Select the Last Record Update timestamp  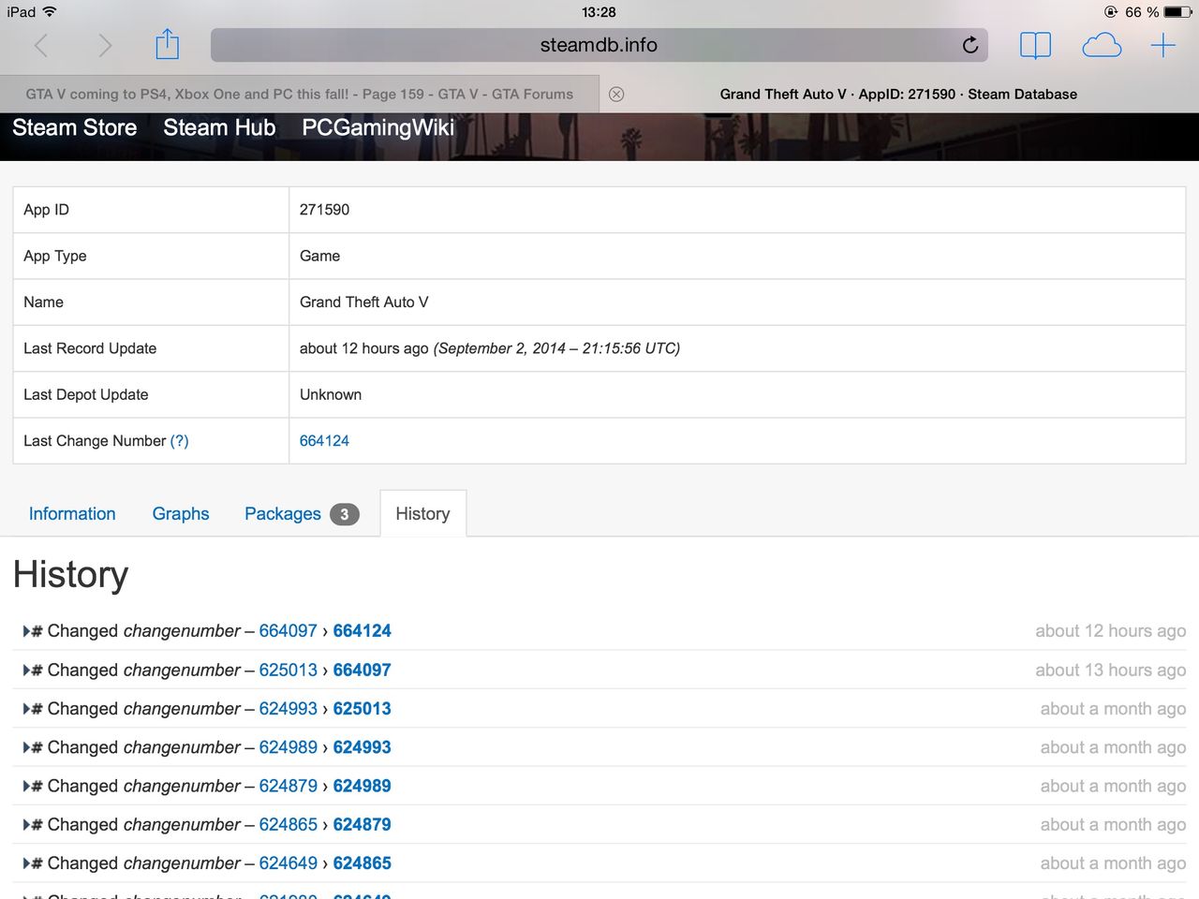[490, 348]
